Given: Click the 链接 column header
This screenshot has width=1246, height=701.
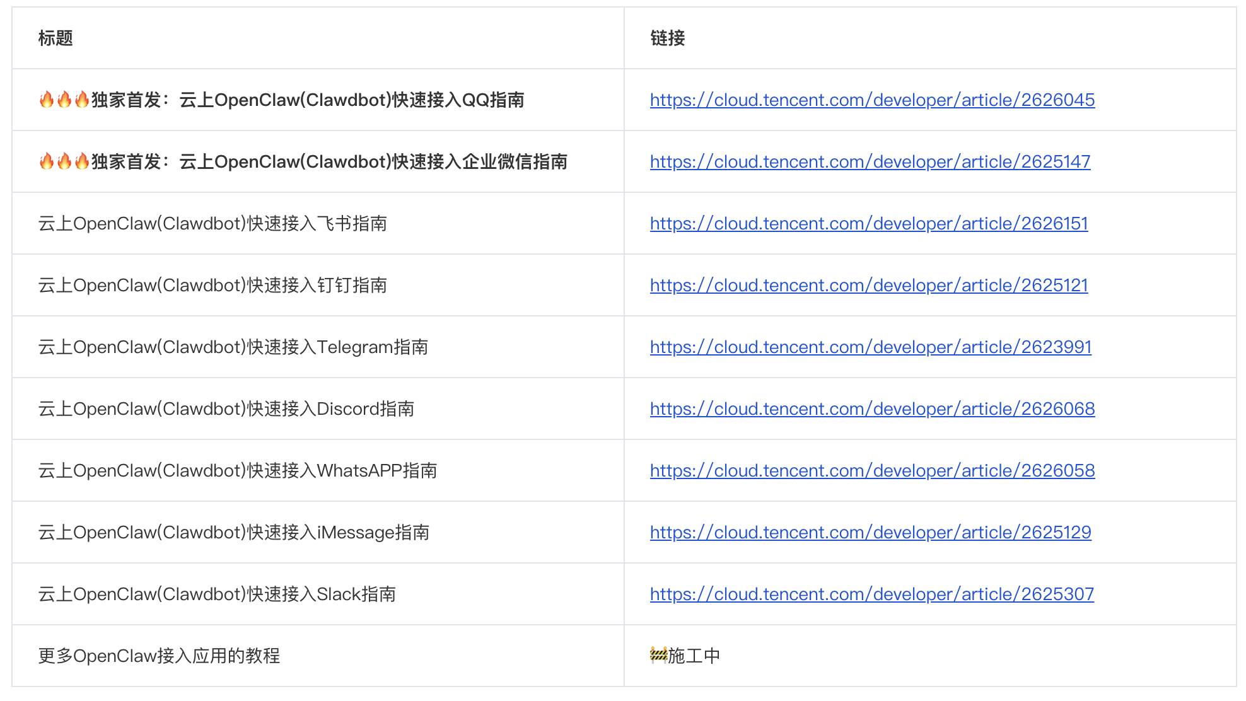Looking at the screenshot, I should [667, 38].
